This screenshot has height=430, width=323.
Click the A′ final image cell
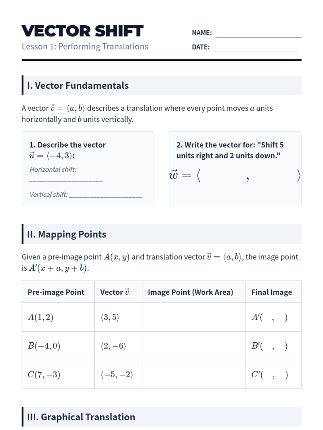(x=273, y=317)
